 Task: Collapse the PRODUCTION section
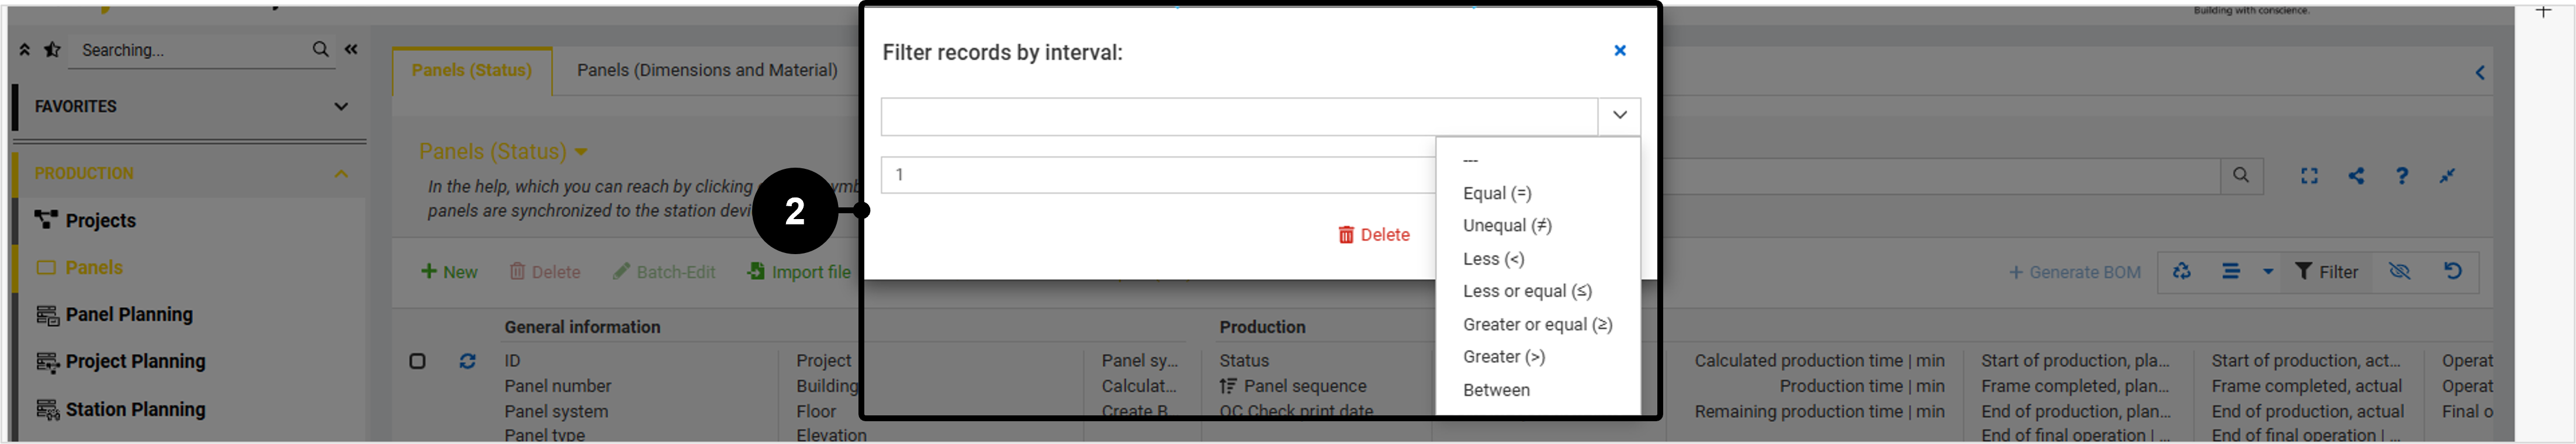click(341, 174)
